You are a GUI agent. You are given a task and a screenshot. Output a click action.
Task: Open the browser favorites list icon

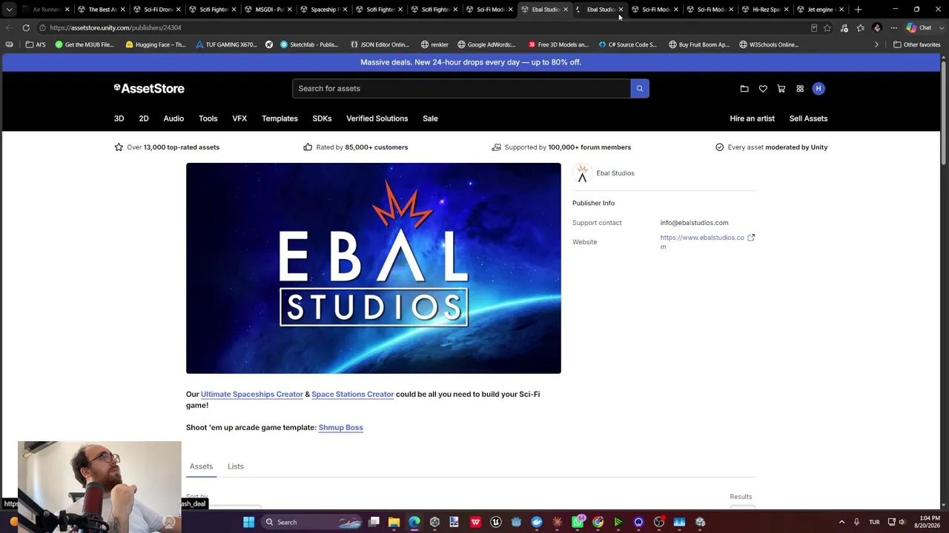click(x=860, y=28)
